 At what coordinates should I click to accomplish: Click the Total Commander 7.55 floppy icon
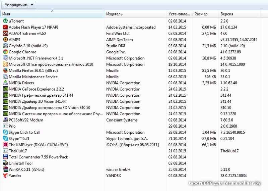click(5, 157)
